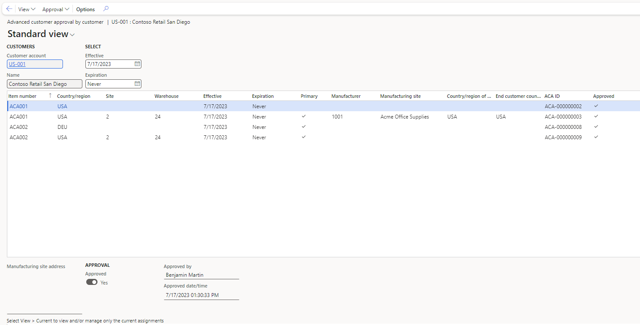This screenshot has height=325, width=640.
Task: Click the Approved checkmark on row ACA-000000002
Action: (x=596, y=106)
